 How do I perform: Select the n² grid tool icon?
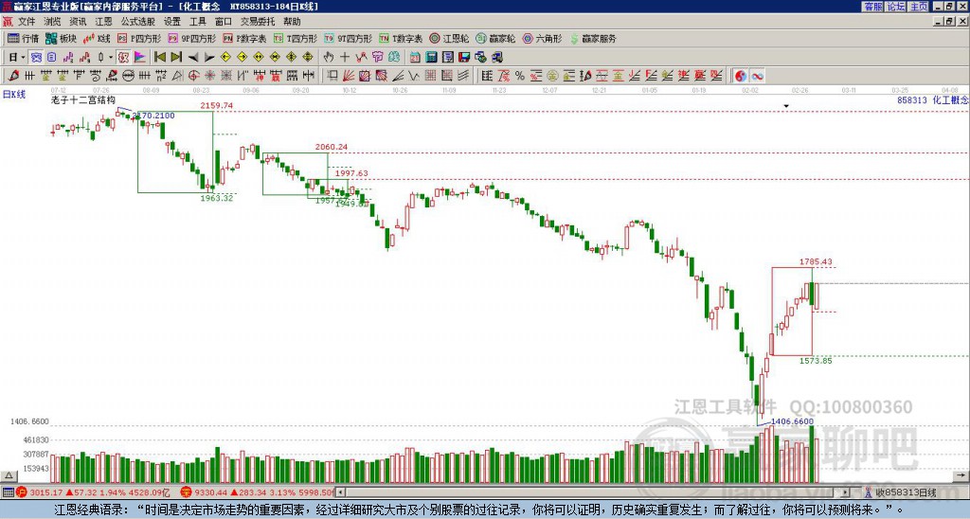tap(161, 76)
